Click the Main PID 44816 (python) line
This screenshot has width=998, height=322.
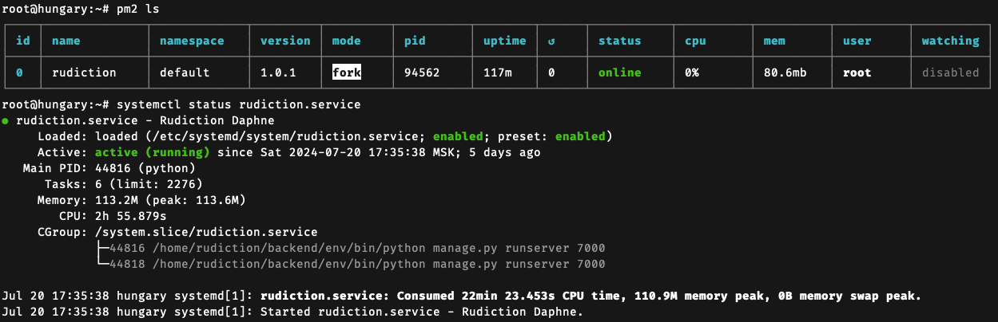tap(107, 168)
